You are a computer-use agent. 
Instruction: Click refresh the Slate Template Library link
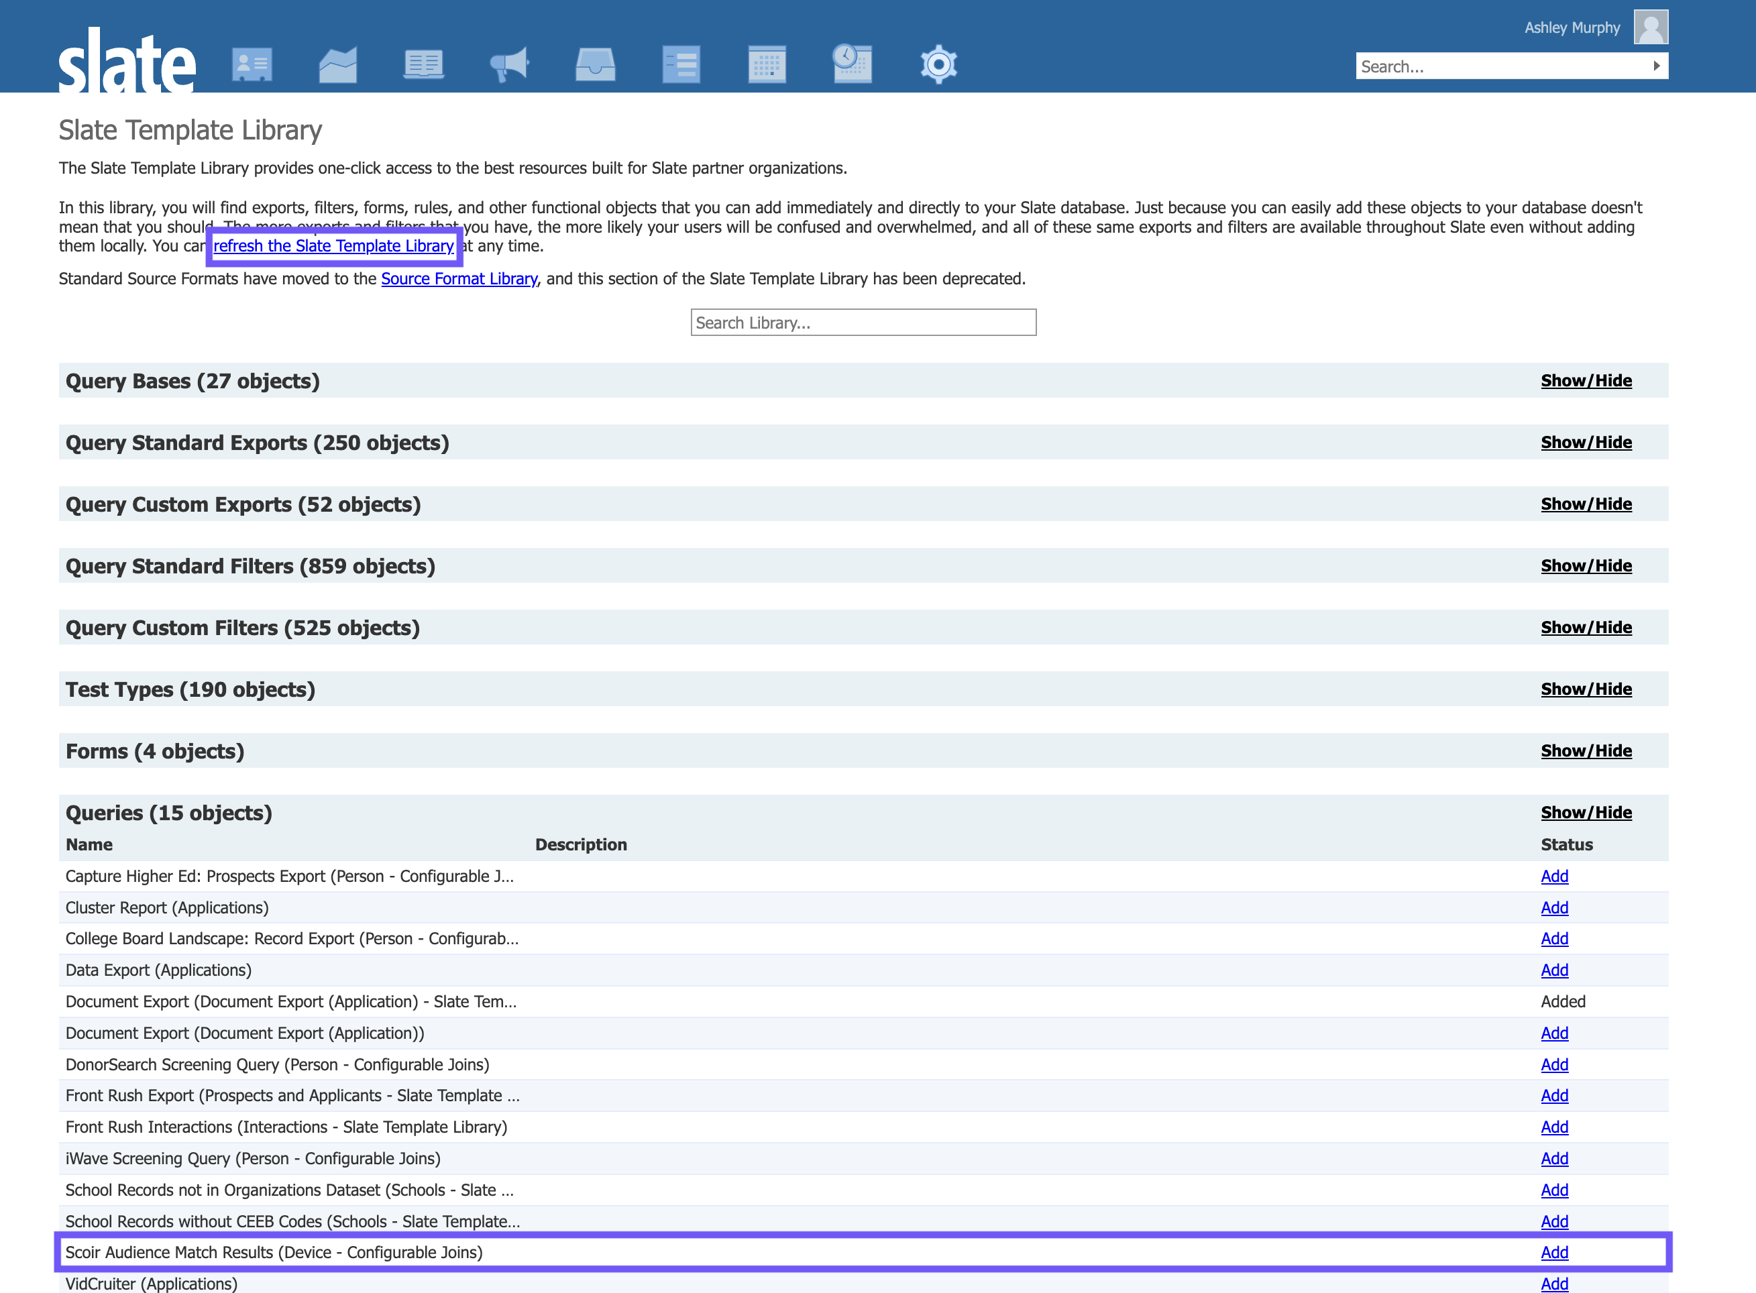(333, 245)
